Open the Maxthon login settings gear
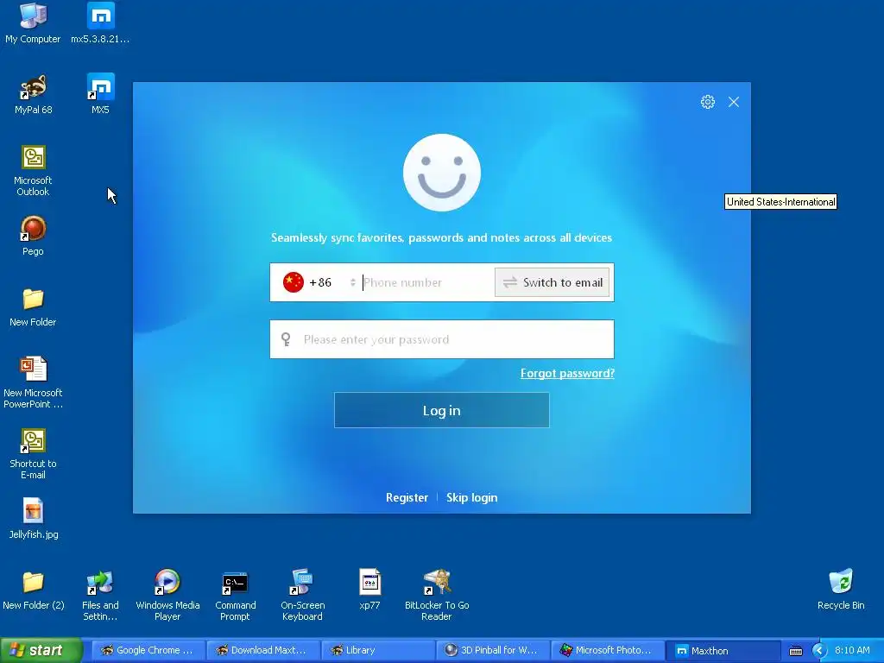Screen dimensions: 884x663 [x=708, y=102]
